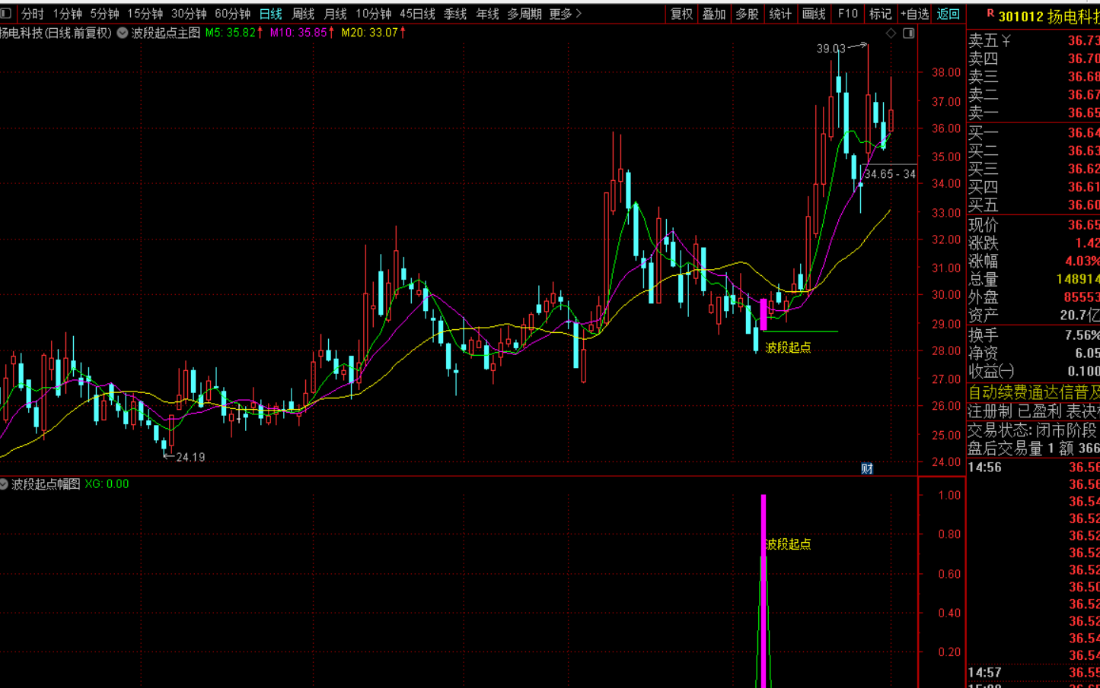This screenshot has height=688, width=1100.
Task: Open F10 company information
Action: pos(847,14)
